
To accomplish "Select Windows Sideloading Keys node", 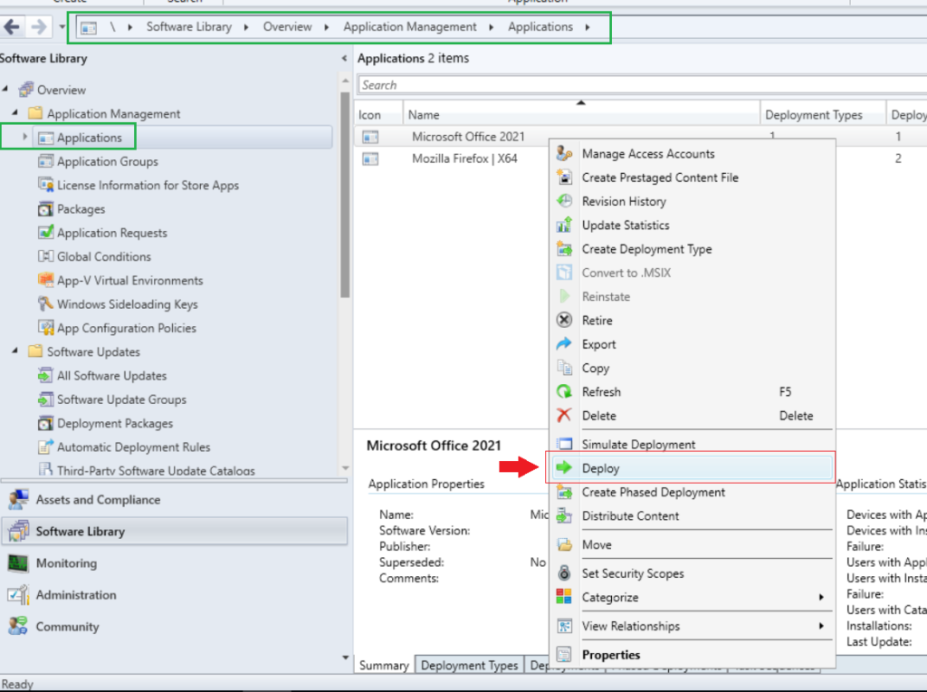I will 127,304.
